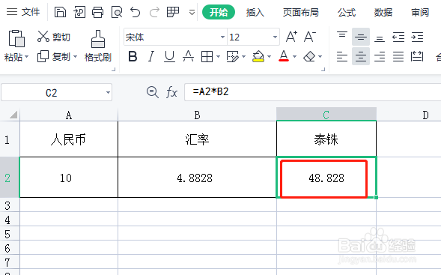Switch to the 页面布局 tab

click(301, 13)
